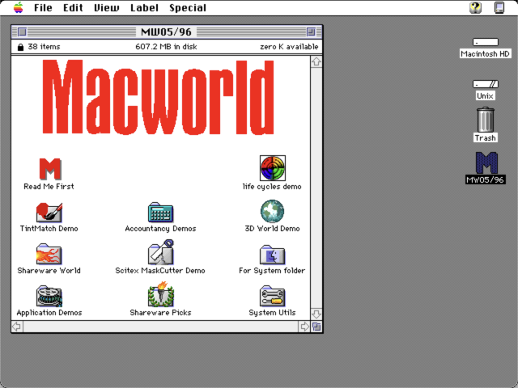Click the "Application Demos" label
The height and width of the screenshot is (388, 518).
pyautogui.click(x=49, y=313)
